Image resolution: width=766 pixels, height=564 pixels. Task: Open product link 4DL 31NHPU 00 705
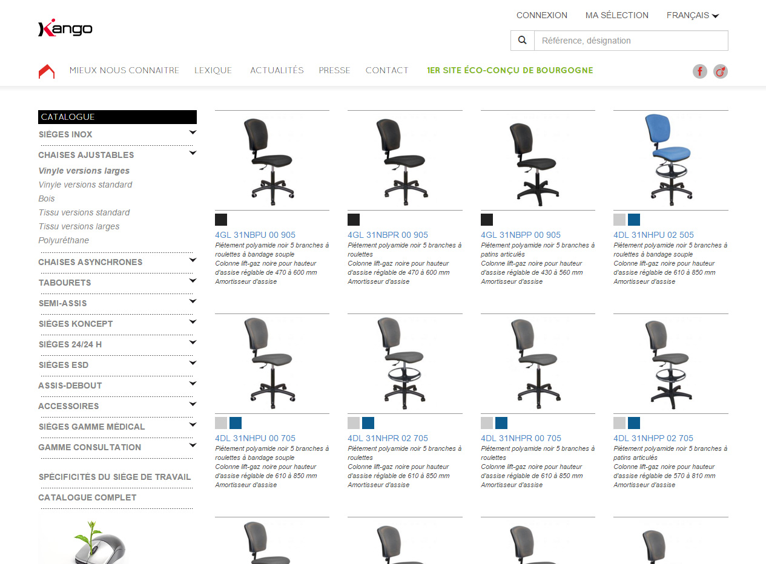coord(256,438)
